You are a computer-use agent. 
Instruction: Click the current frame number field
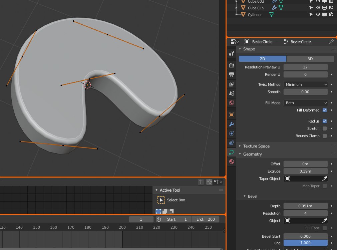pos(141,219)
